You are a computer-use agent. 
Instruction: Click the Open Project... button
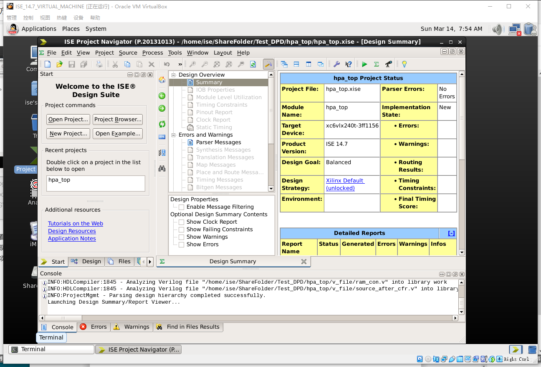68,120
